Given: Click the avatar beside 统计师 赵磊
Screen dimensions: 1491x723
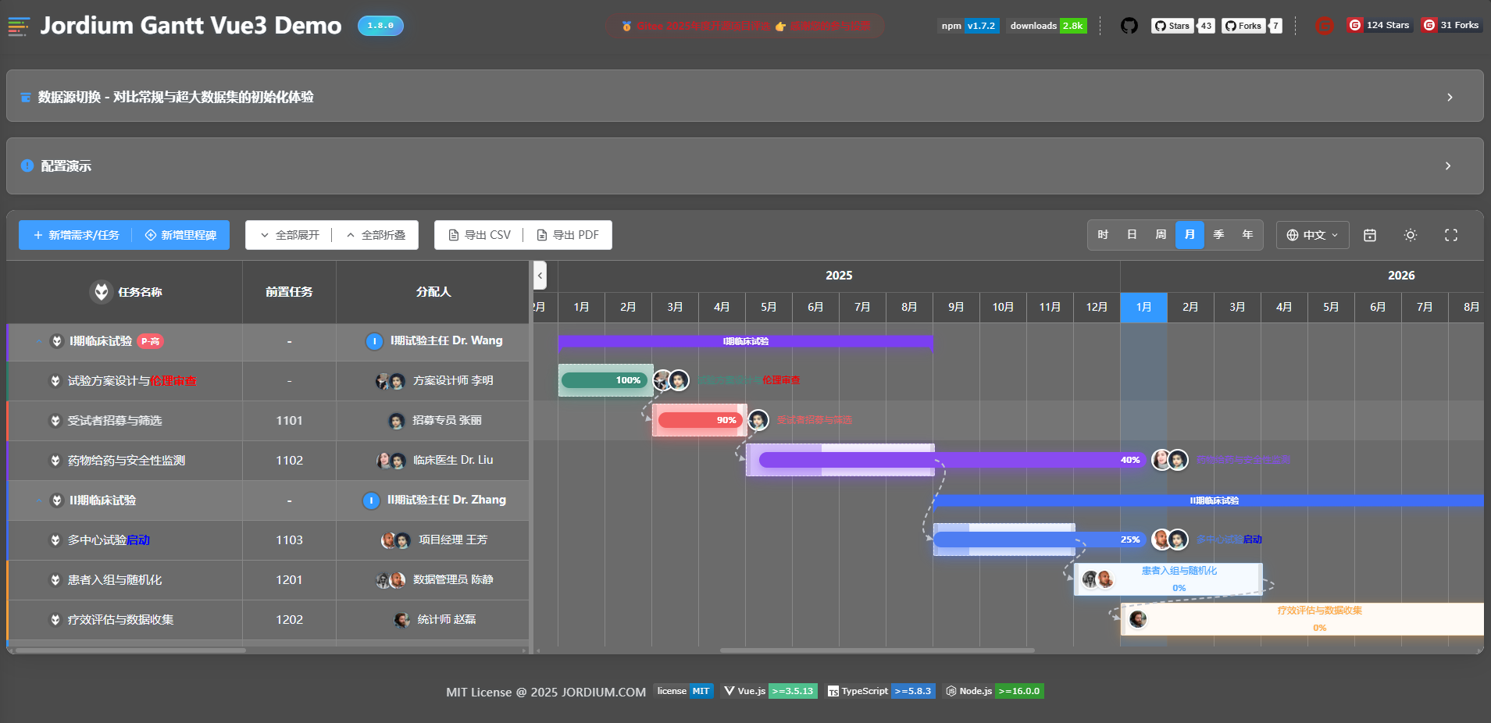Looking at the screenshot, I should 401,620.
